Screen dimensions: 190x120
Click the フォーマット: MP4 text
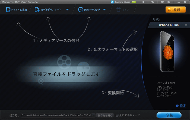[x=166, y=83]
